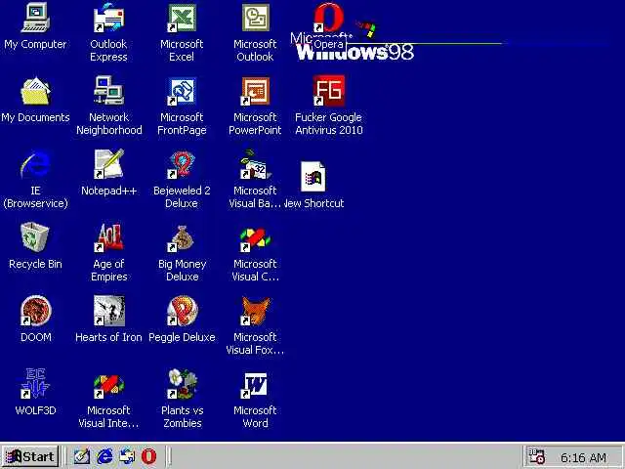
Task: Select the Network Neighborhood icon
Action: click(x=108, y=91)
